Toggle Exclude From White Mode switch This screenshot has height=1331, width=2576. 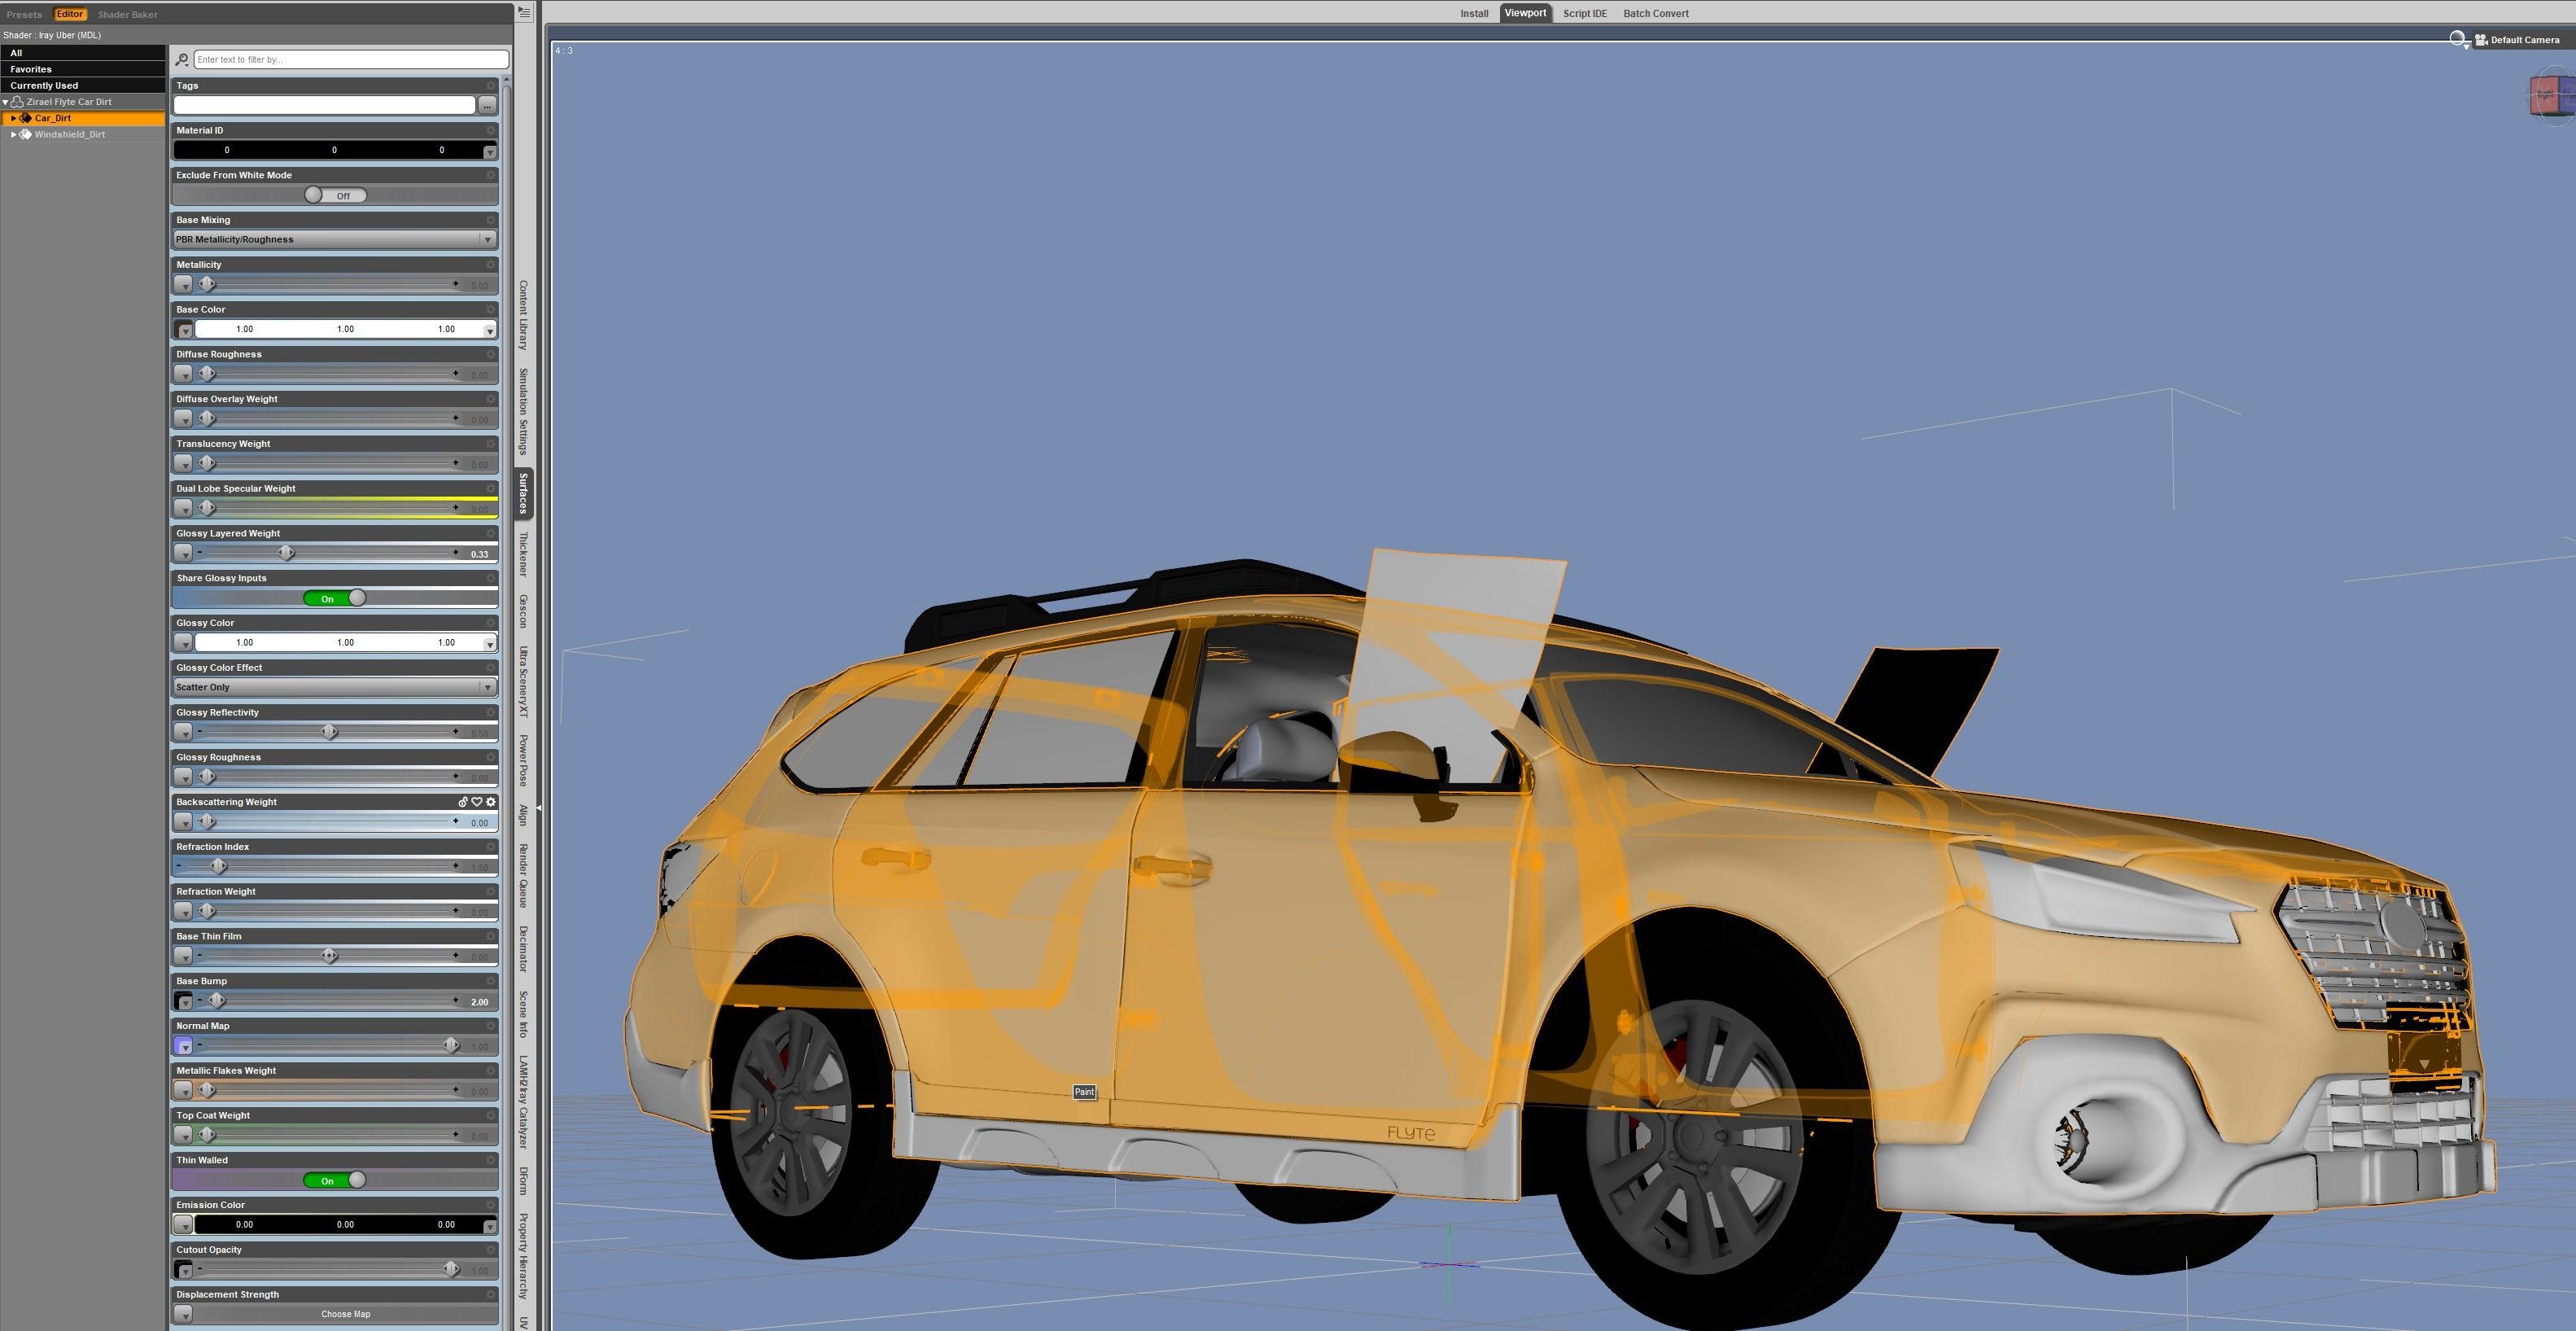point(335,196)
